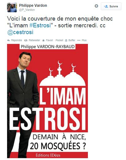Image resolution: width=126 pixels, height=160 pixels.
Task: Click the @P_Vardon handle
Action: pyautogui.click(x=27, y=10)
